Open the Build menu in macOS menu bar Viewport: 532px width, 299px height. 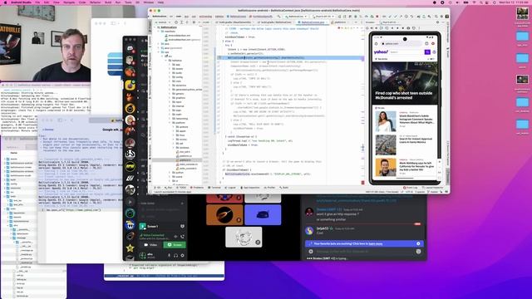tap(108, 2)
